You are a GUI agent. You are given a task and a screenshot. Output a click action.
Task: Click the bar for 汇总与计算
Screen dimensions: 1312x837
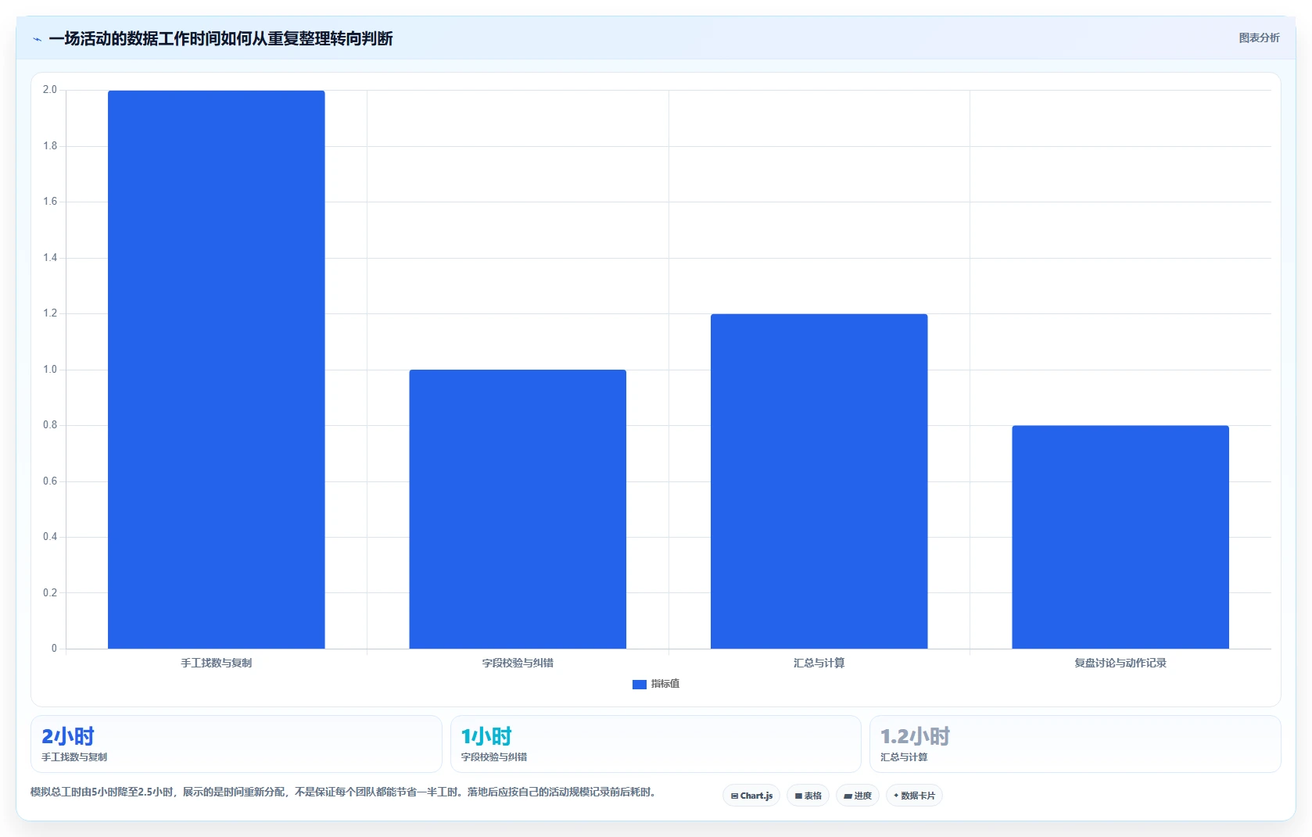click(x=819, y=481)
